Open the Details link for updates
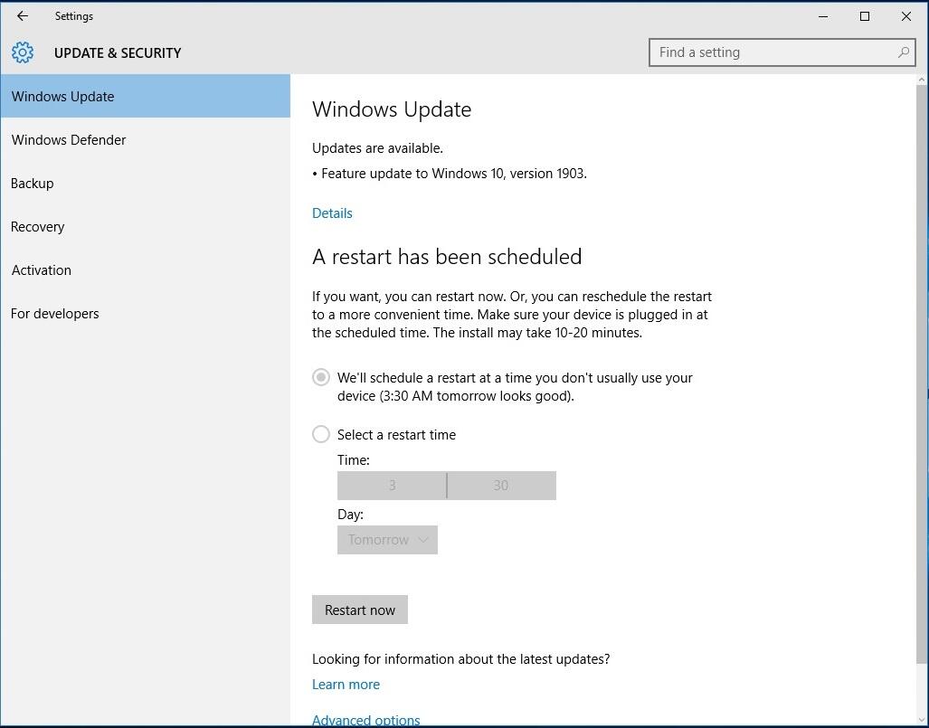The width and height of the screenshot is (929, 728). (332, 213)
